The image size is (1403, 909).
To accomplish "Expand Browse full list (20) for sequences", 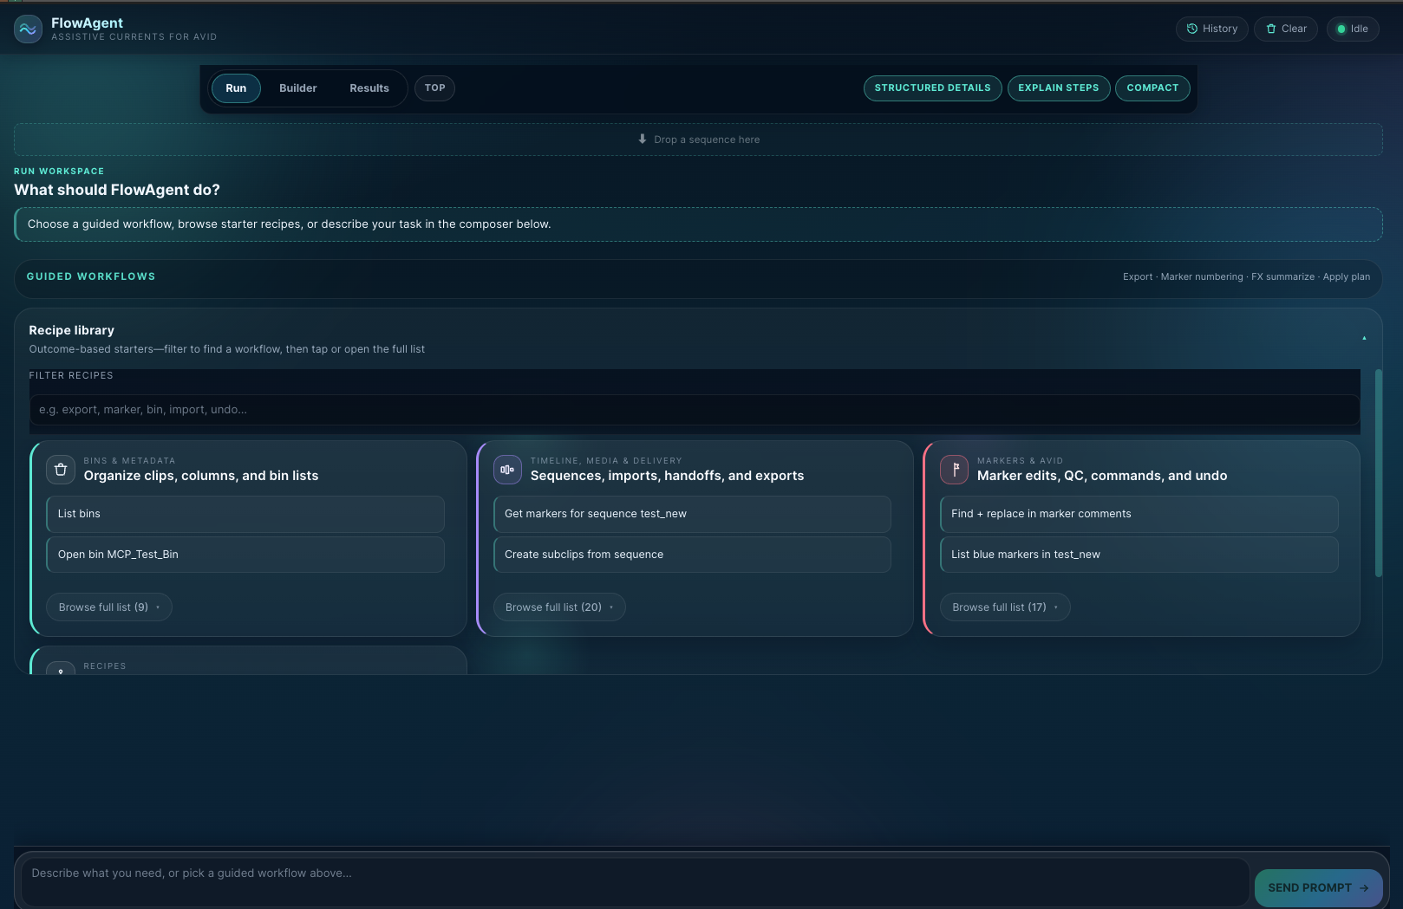I will click(559, 607).
